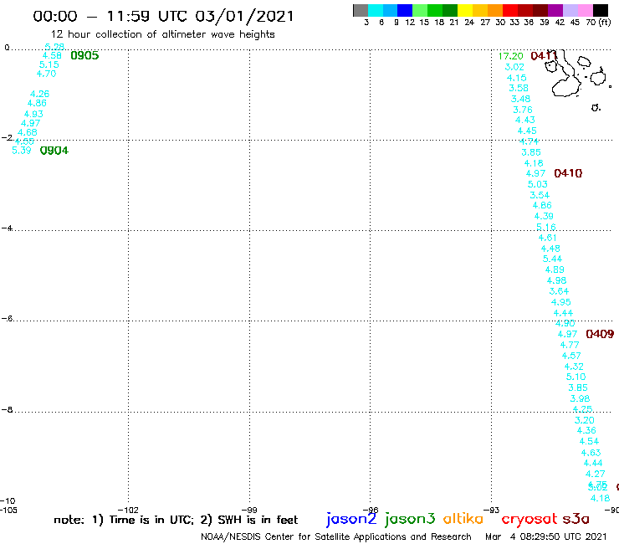Click the 5.10 wave height value
The height and width of the screenshot is (544, 619).
(576, 377)
